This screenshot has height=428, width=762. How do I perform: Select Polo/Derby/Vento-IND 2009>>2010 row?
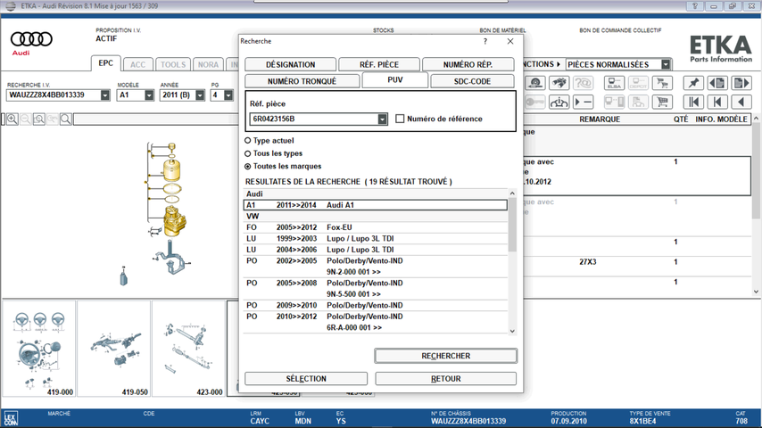375,306
